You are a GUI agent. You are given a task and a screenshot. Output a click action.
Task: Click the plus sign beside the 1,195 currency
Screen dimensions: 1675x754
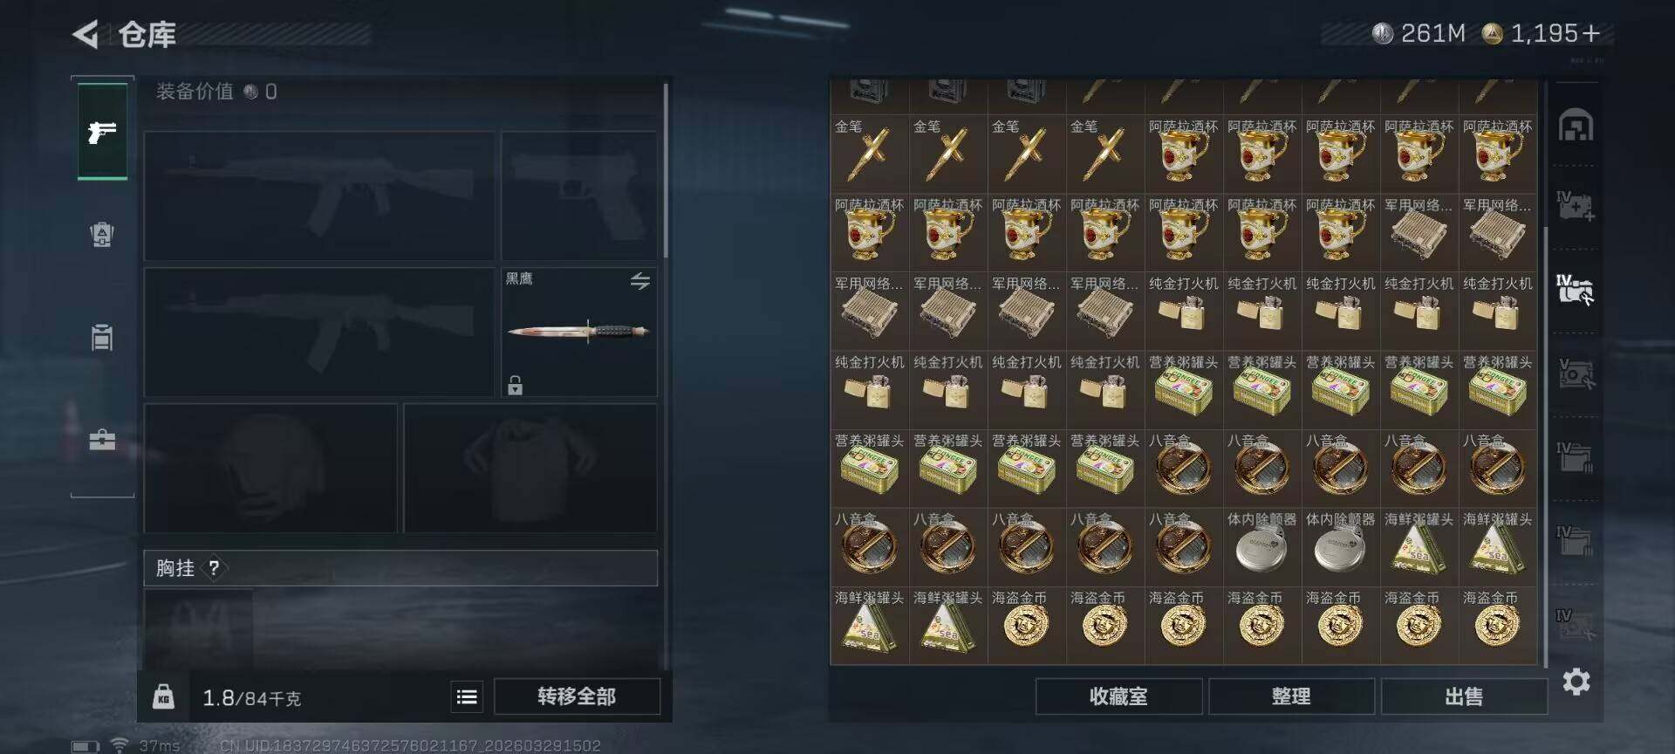coord(1590,33)
